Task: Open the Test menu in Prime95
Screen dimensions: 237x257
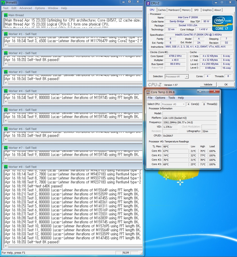Action: [6, 8]
